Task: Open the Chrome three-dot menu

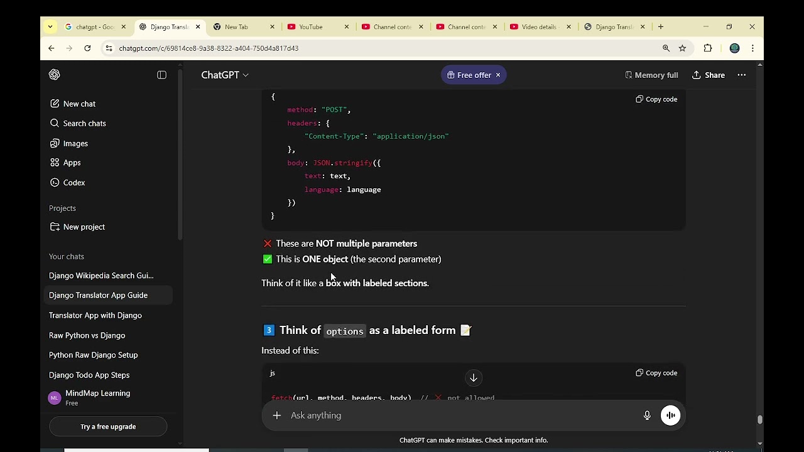Action: [752, 48]
